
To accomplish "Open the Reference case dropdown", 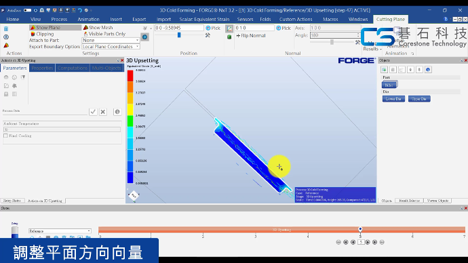I will pos(60,231).
